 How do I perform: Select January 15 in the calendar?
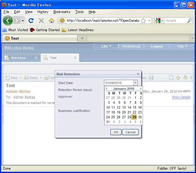click(134, 107)
